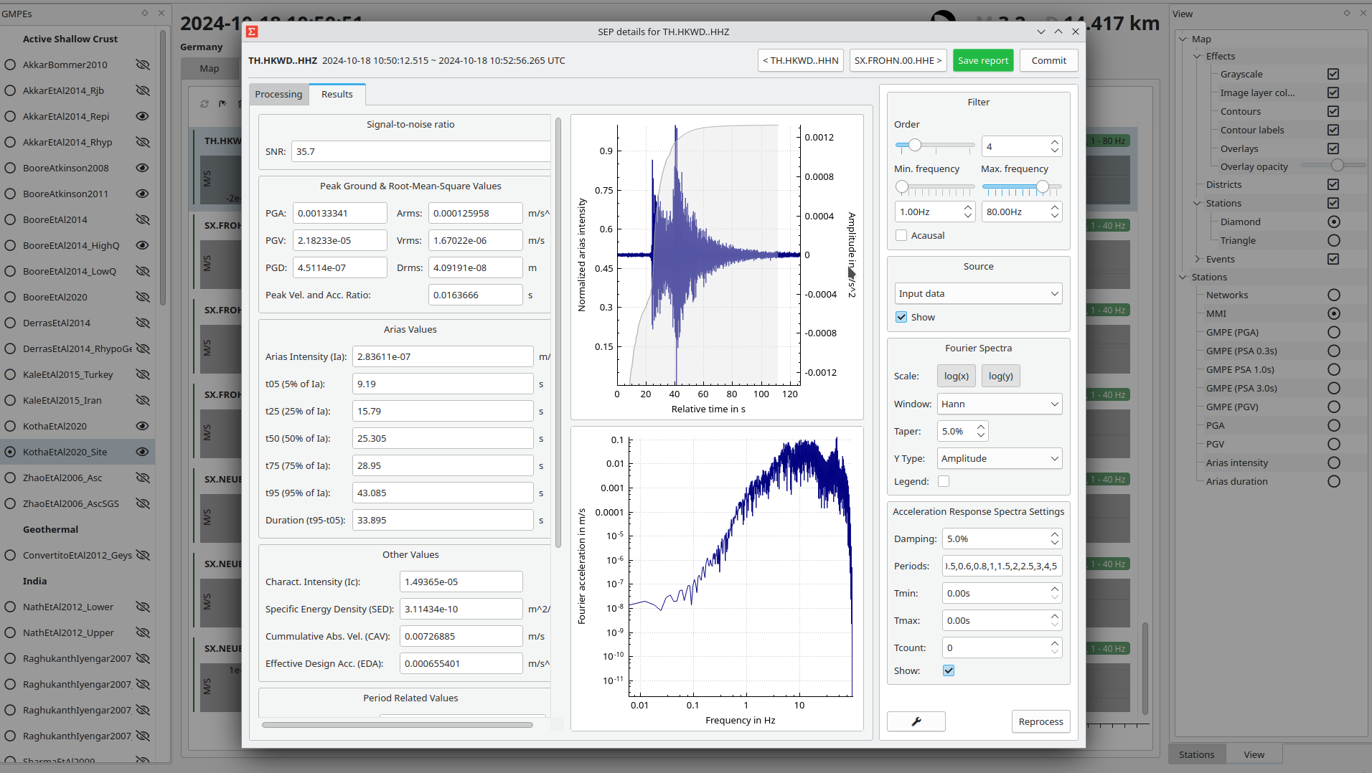The image size is (1372, 773).
Task: Click the wrench settings icon button
Action: pos(916,721)
